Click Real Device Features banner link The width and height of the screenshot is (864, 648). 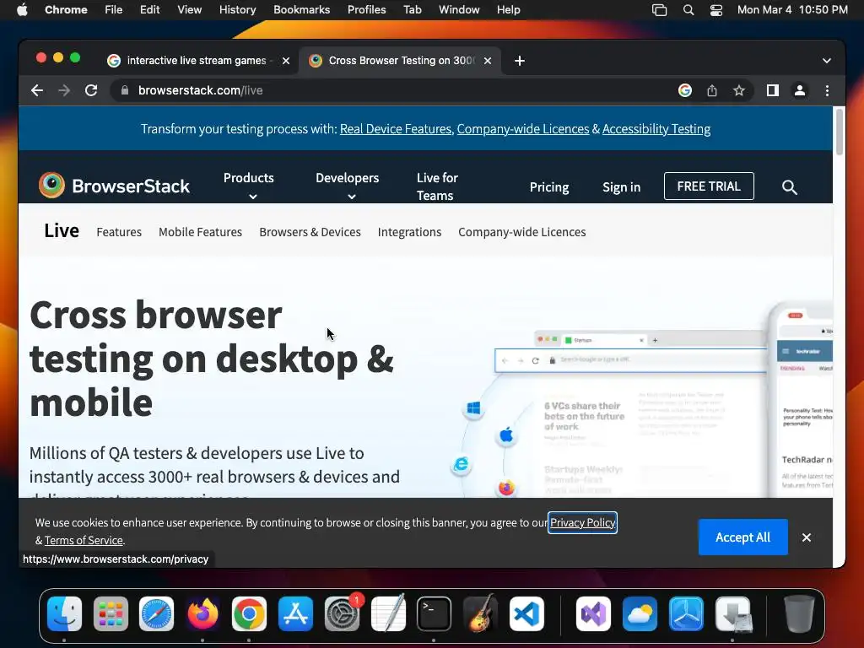pos(396,129)
